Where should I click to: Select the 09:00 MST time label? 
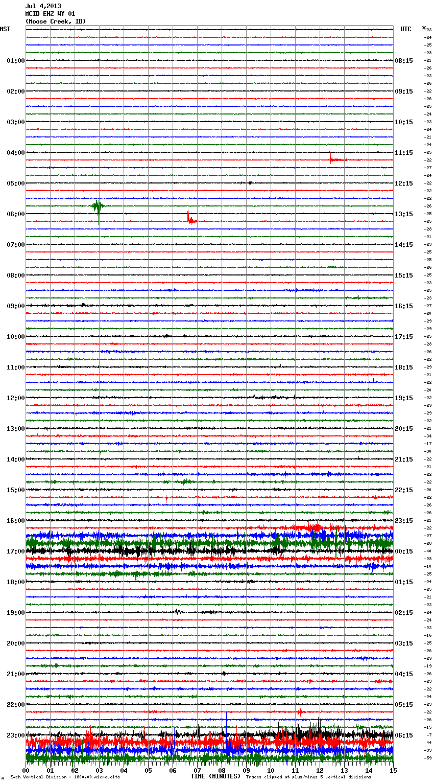tap(16, 306)
